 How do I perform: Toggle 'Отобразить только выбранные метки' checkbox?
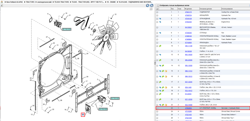[x=158, y=5]
